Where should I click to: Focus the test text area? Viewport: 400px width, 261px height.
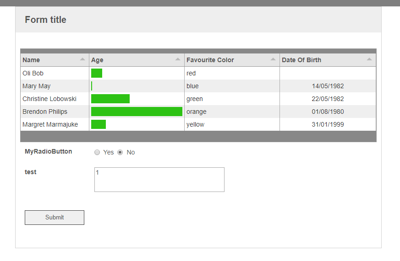(159, 180)
